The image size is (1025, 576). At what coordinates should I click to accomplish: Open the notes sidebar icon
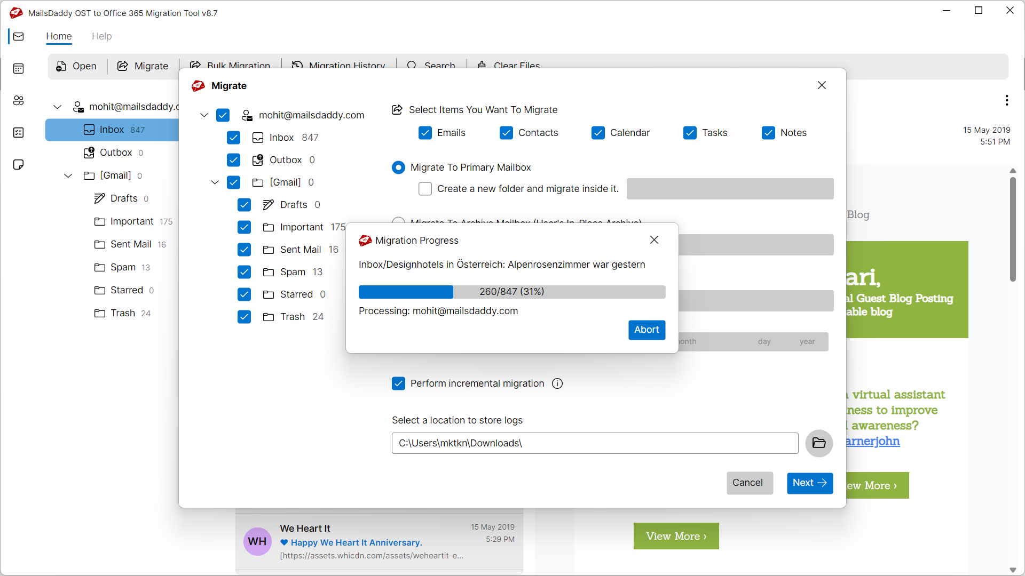pos(19,164)
